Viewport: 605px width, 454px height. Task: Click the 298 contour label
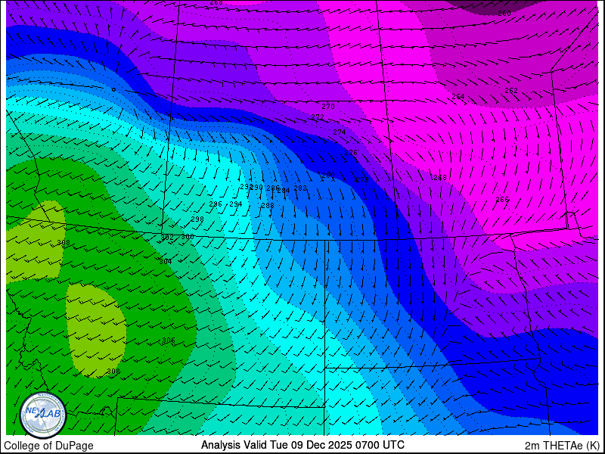[x=197, y=219]
